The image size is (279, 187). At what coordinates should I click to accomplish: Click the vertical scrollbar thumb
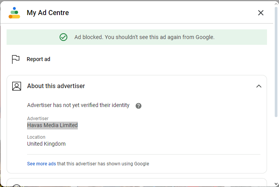pyautogui.click(x=276, y=62)
